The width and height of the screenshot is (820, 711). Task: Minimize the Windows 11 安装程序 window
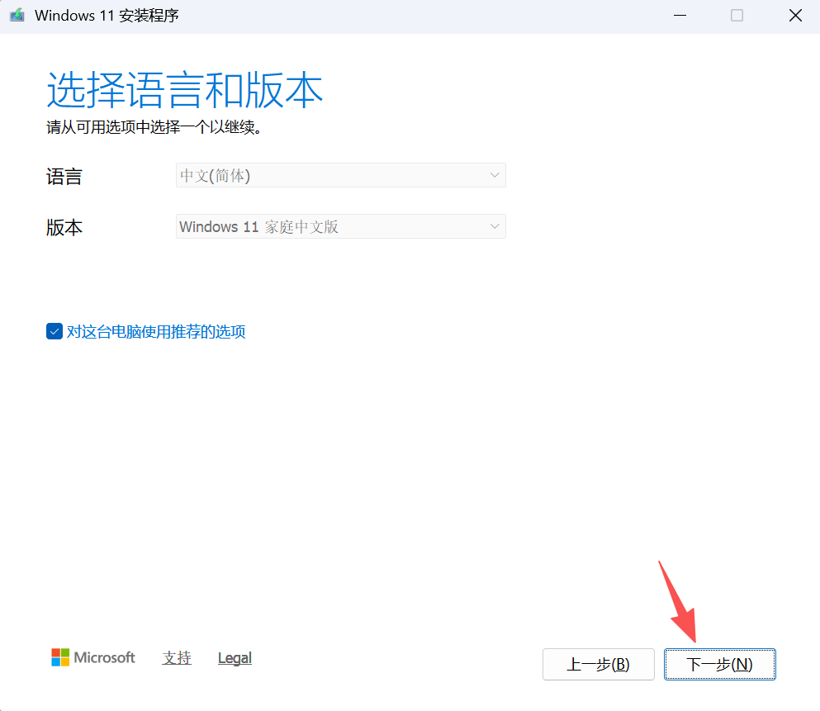(x=680, y=16)
